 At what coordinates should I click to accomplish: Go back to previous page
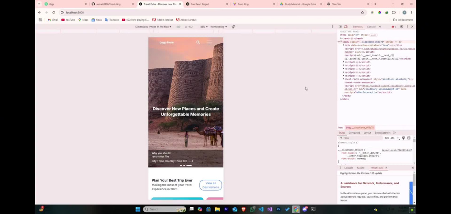click(x=39, y=12)
